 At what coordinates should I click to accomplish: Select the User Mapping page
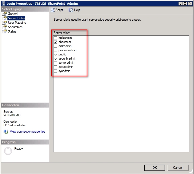click(17, 23)
